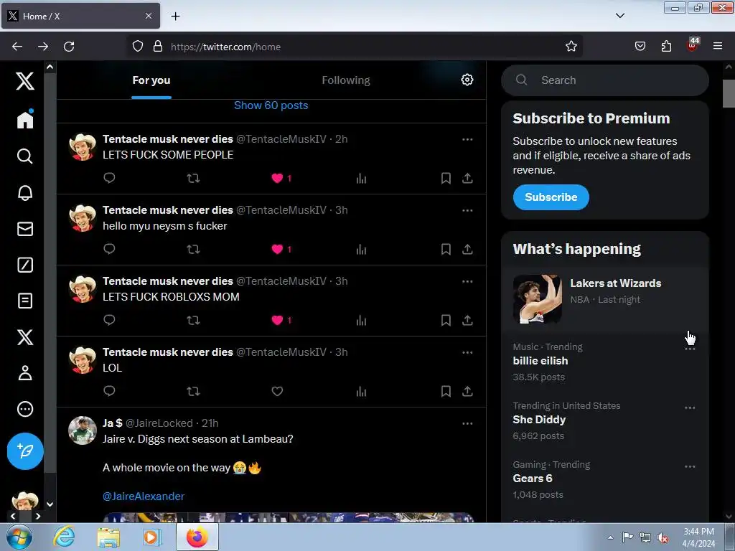The height and width of the screenshot is (551, 735).
Task: Repost the "LETS FUCK SOME PEOPLE" post
Action: 193,178
